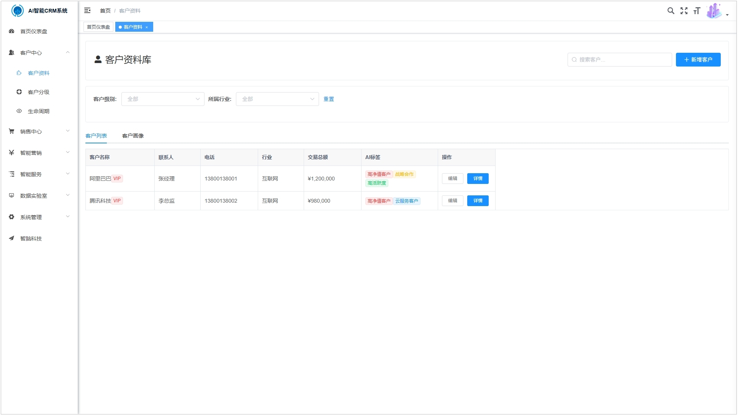This screenshot has width=738, height=416.
Task: Click 重置 filter link
Action: 329,99
